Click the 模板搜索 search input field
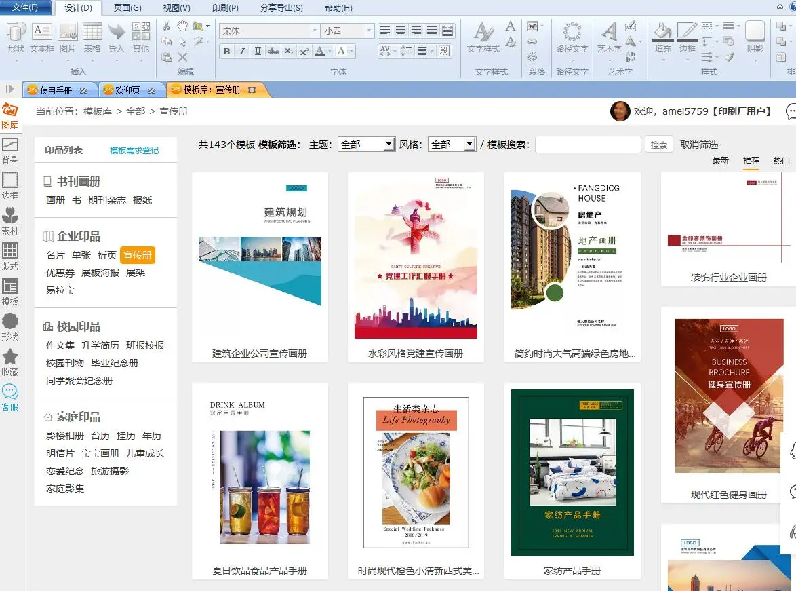796x591 pixels. tap(588, 145)
